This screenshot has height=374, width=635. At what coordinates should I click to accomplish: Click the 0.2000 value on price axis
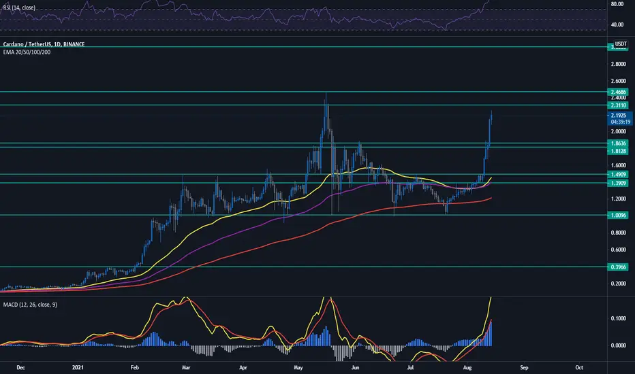619,284
